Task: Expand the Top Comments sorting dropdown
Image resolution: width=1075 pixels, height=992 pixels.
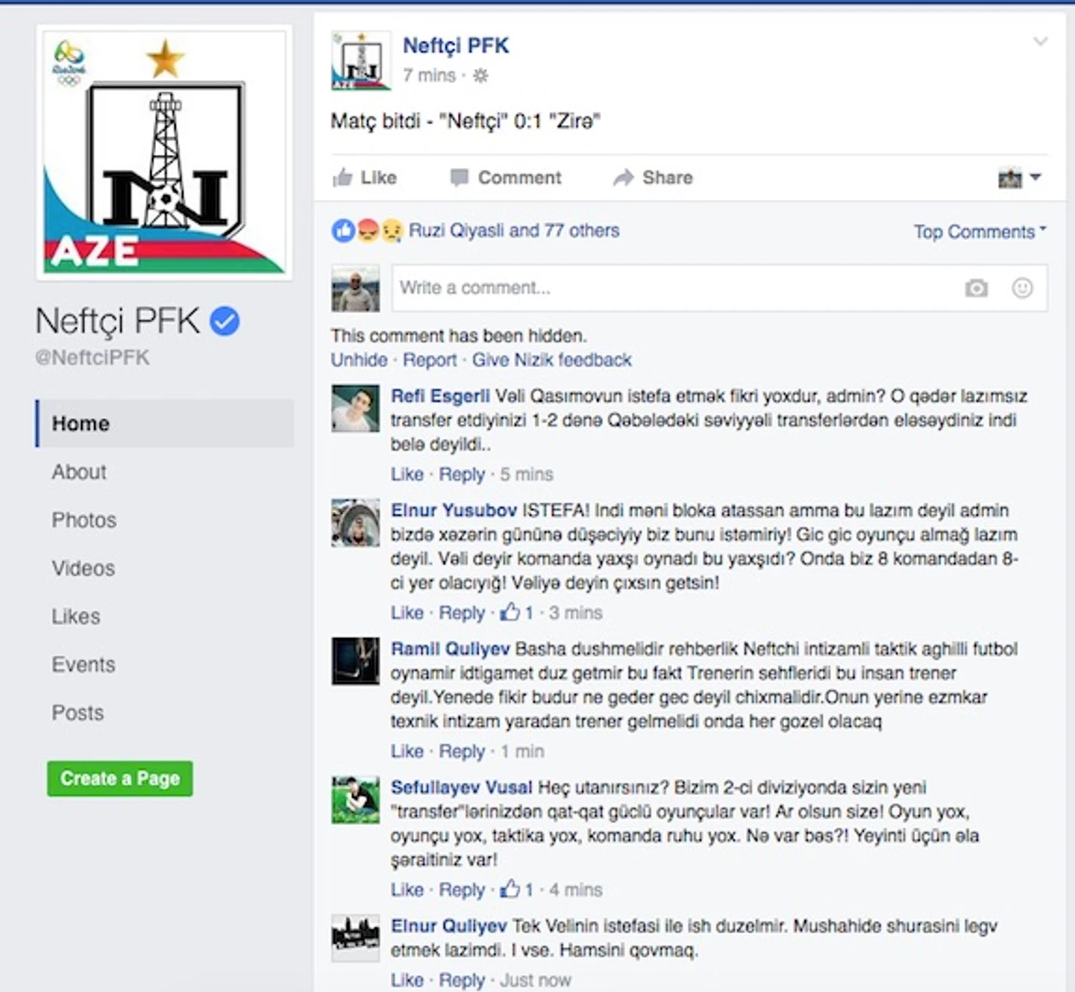Action: click(979, 232)
